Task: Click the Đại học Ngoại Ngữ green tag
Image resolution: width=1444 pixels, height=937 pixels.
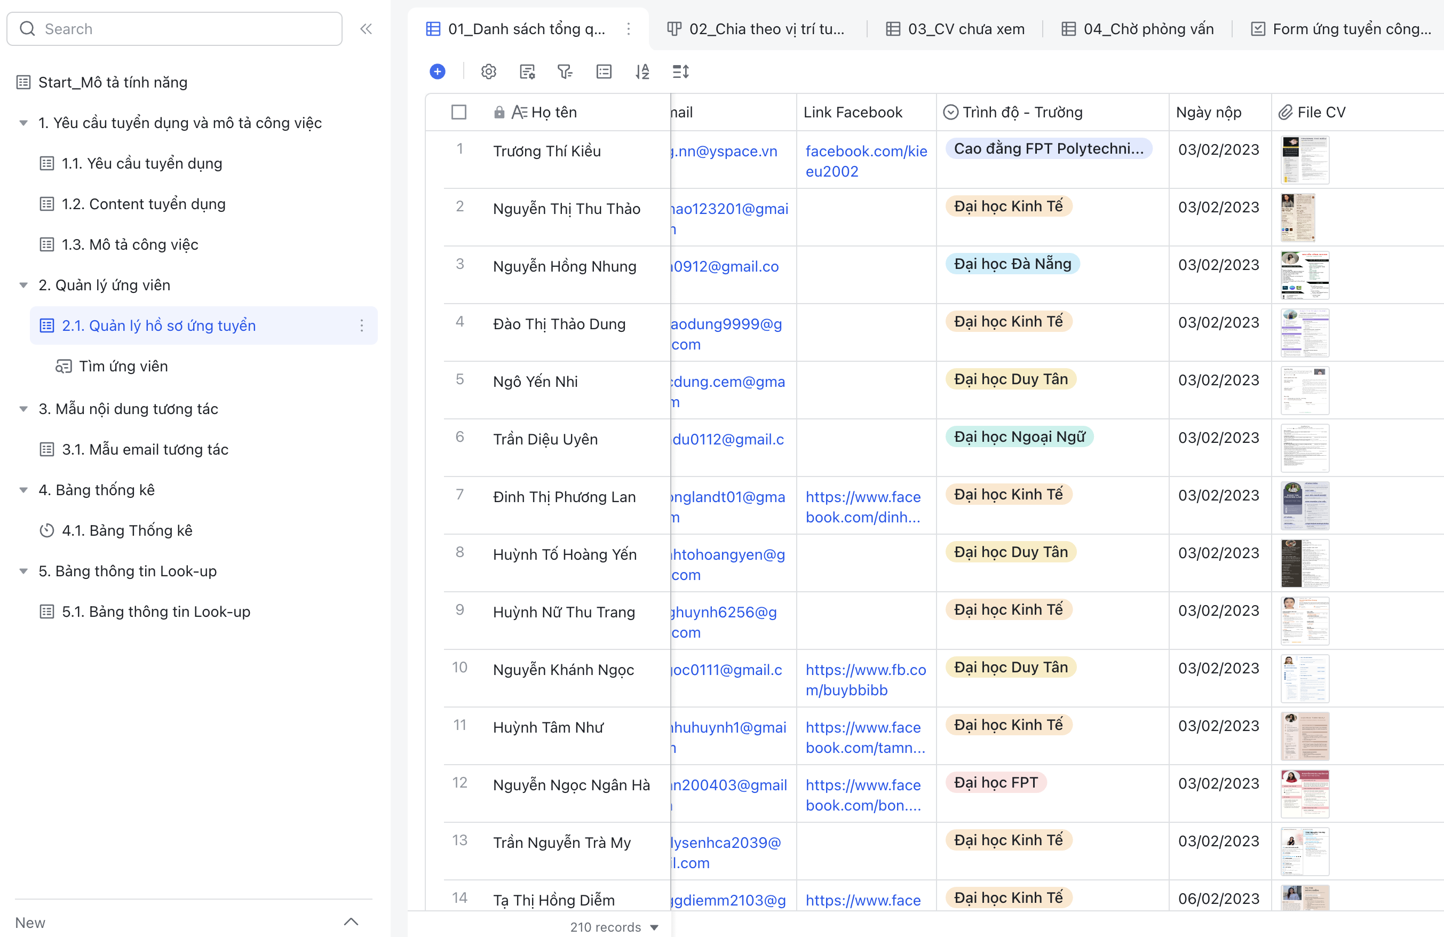Action: pos(1019,437)
